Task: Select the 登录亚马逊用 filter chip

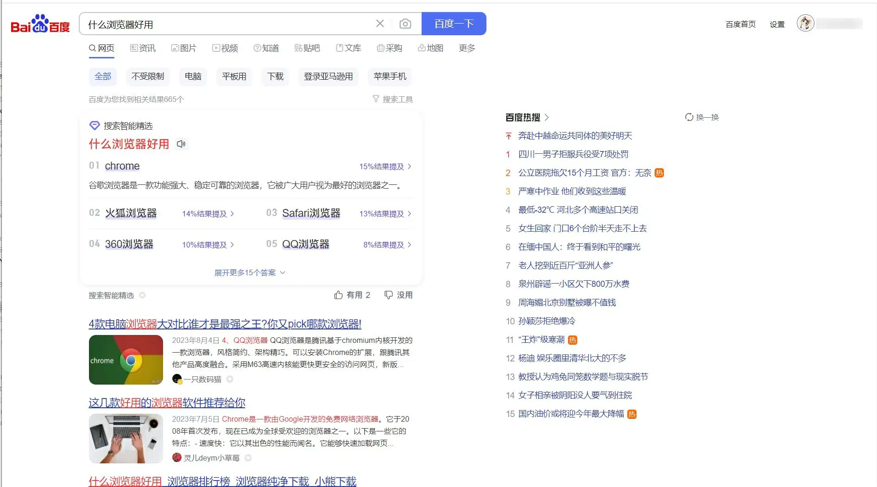Action: point(328,76)
